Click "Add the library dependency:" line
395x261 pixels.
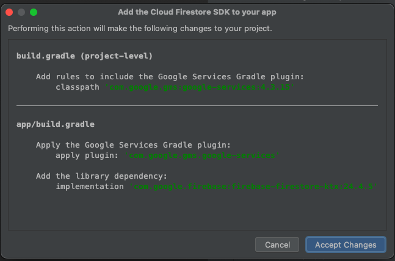tap(101, 176)
